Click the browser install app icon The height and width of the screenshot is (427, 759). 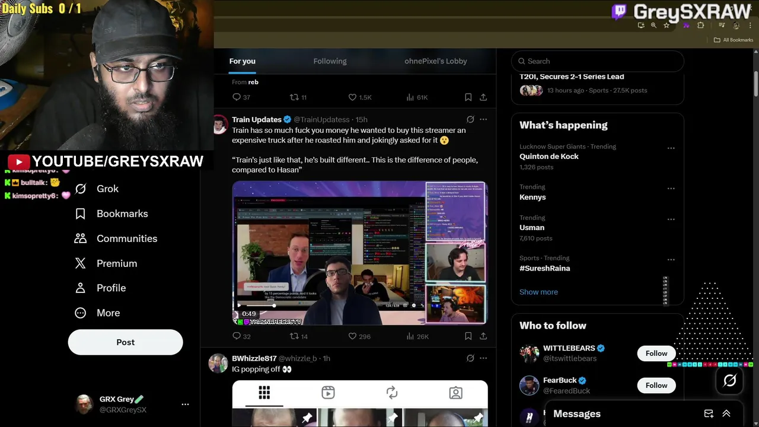click(641, 26)
